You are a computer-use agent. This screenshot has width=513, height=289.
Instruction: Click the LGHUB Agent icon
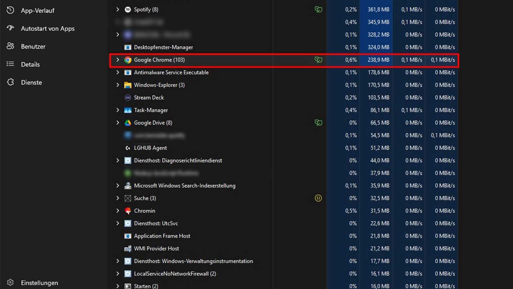pyautogui.click(x=128, y=148)
